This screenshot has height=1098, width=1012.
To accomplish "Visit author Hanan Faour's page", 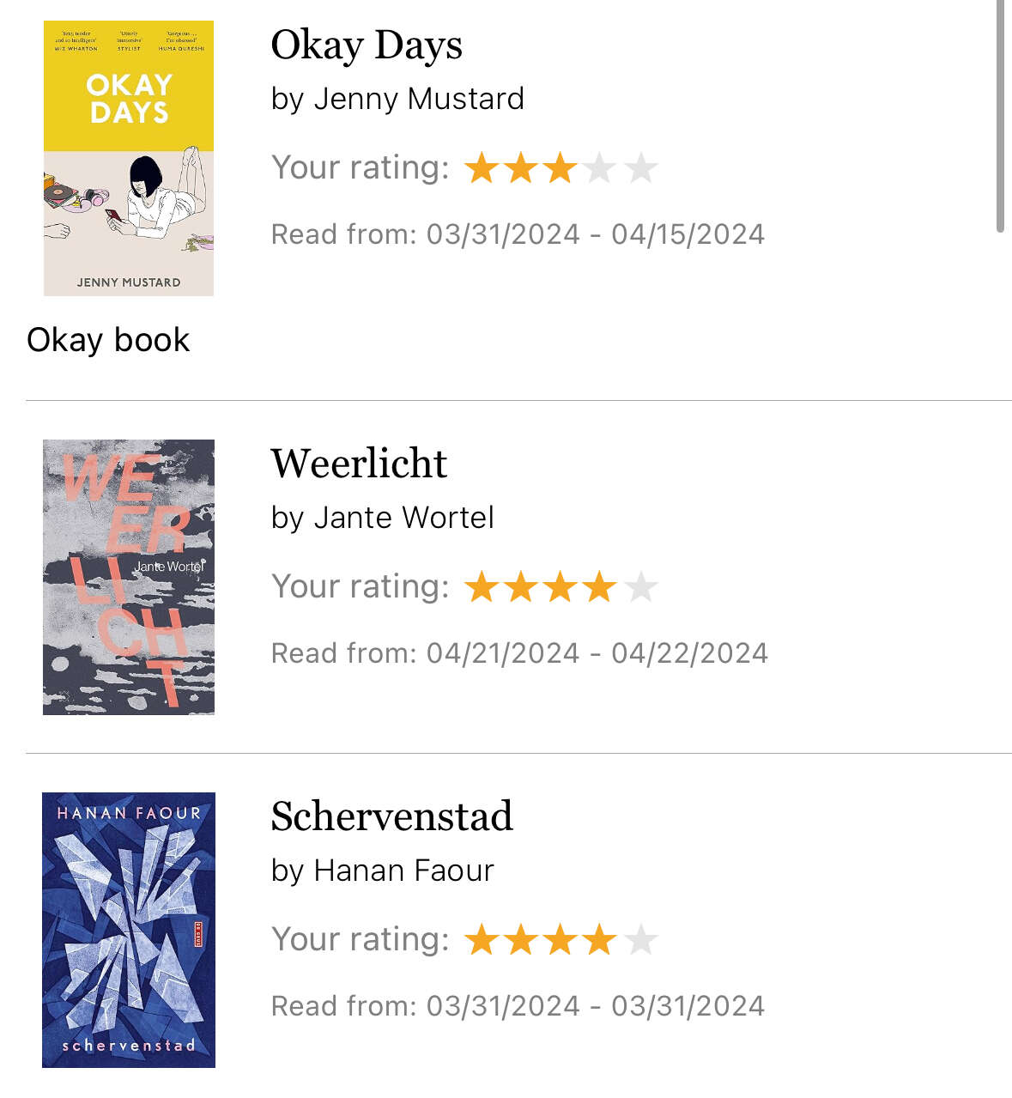I will point(403,871).
